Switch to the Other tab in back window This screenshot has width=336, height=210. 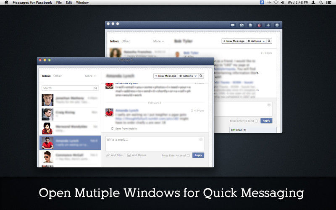[126, 41]
